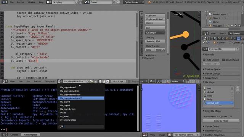Viewport: 244px width, 137px height.
Task: Open object properties tab cube icon
Action: pos(227,38)
